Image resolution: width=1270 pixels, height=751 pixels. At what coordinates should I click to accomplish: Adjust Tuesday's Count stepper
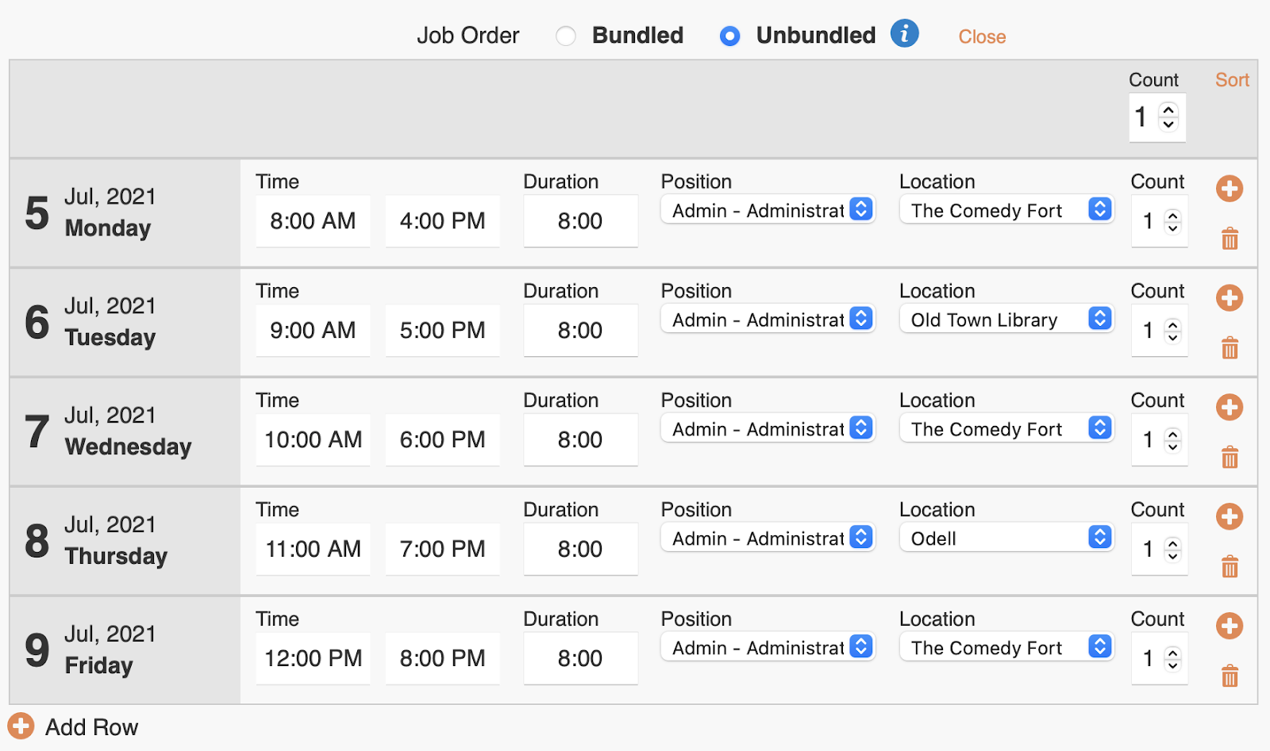(1172, 331)
